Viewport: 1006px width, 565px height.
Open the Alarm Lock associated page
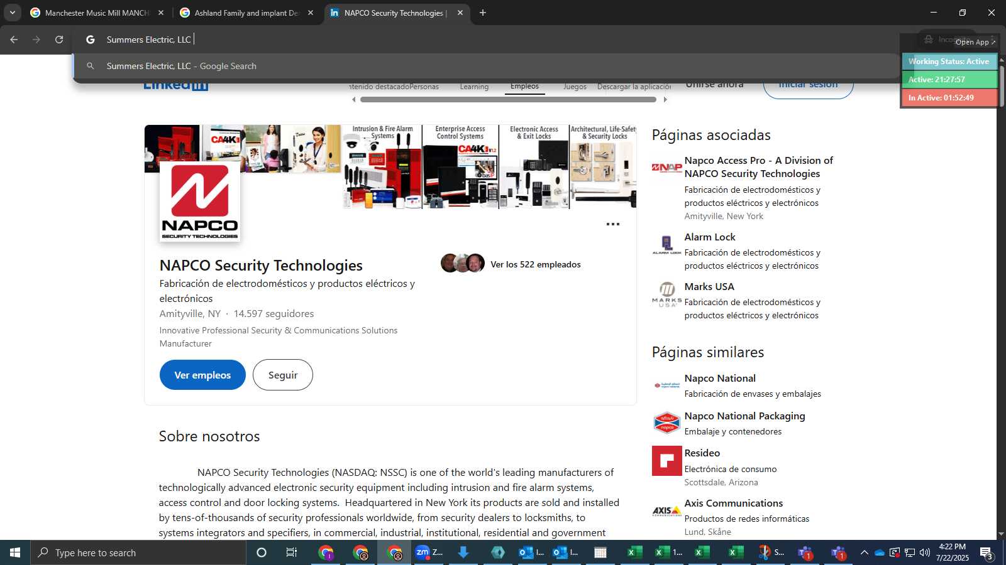(x=710, y=237)
